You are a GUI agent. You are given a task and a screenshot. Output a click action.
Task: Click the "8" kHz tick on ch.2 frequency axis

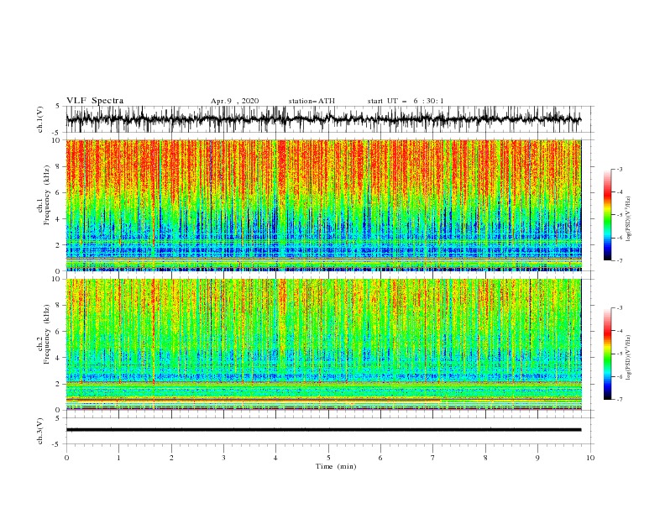point(59,306)
